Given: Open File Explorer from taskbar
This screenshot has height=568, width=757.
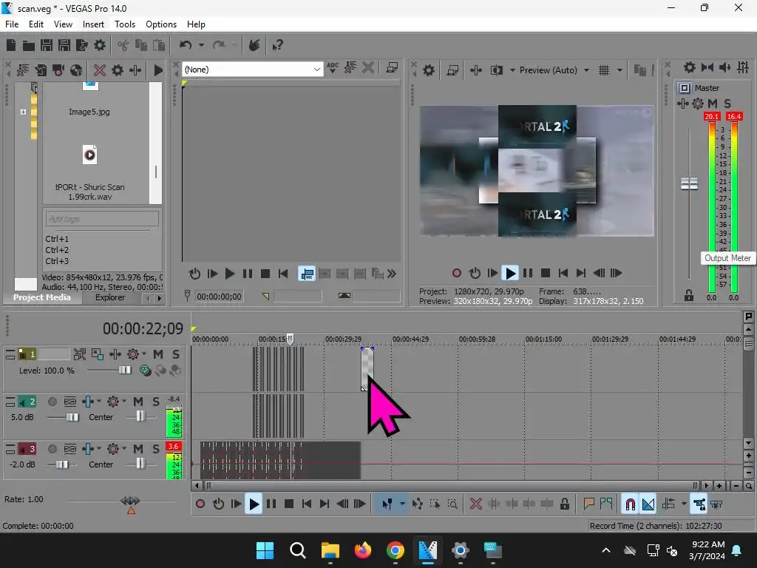Looking at the screenshot, I should [x=330, y=550].
